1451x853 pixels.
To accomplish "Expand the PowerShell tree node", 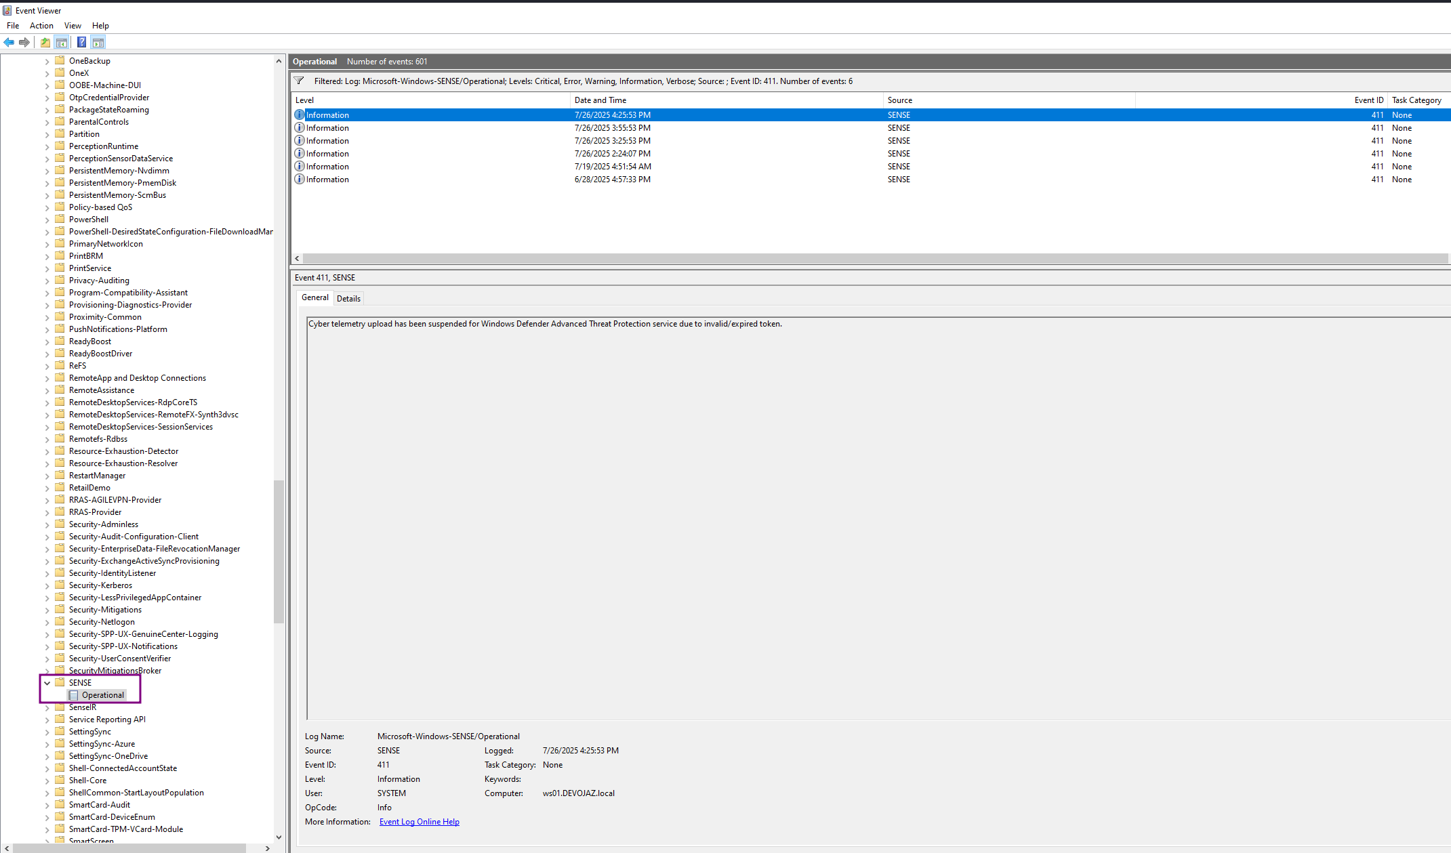I will [47, 220].
